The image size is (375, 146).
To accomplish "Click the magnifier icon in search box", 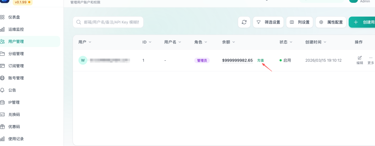I will (78, 22).
